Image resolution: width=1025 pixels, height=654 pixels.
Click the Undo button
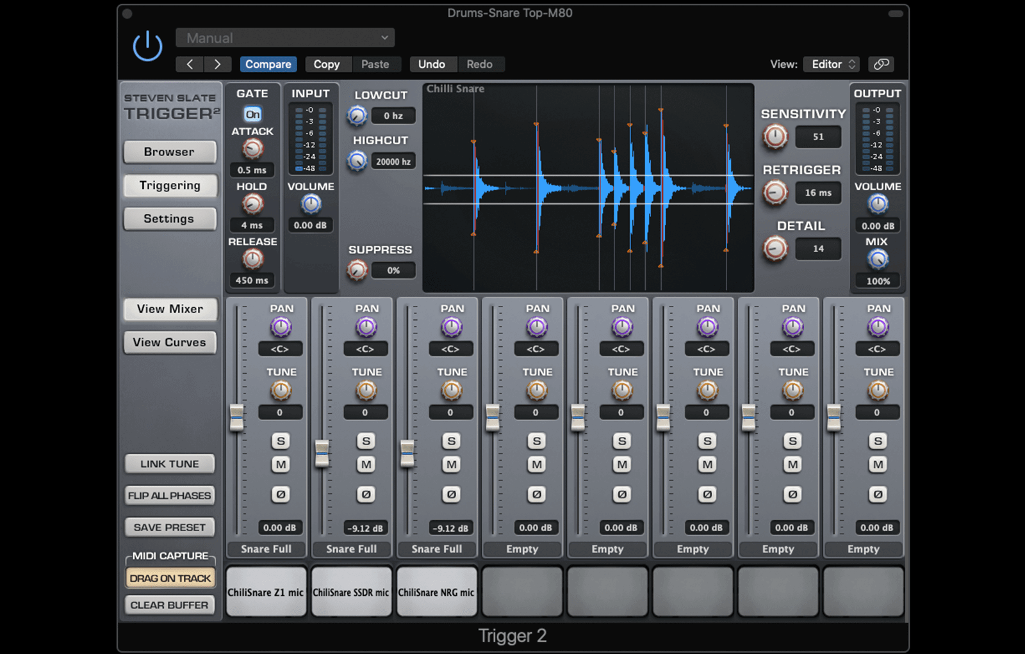432,64
